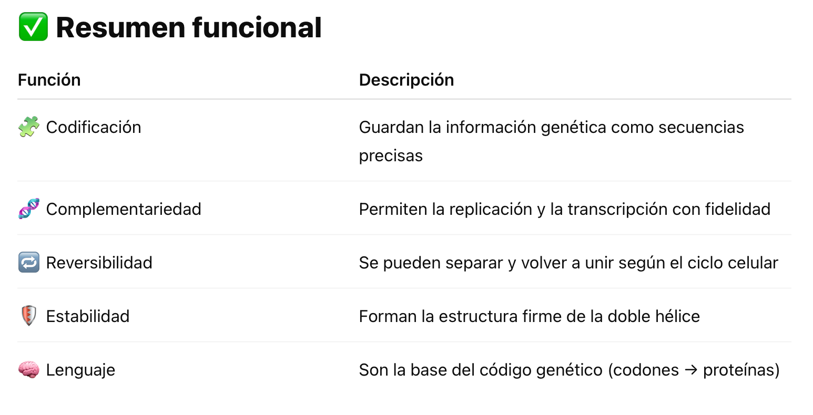Click the text about ciclo celular
This screenshot has height=415, width=813.
(x=568, y=263)
